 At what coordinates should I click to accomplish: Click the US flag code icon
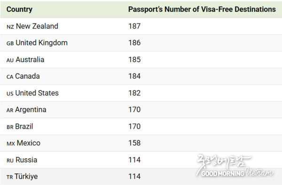pyautogui.click(x=10, y=93)
